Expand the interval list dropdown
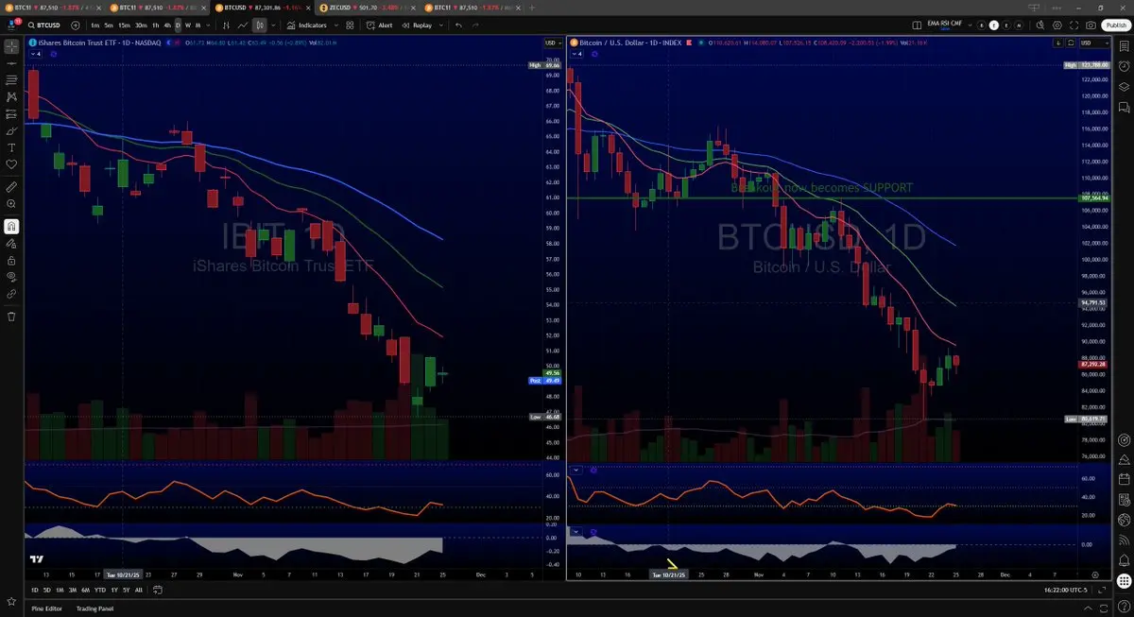The width and height of the screenshot is (1134, 617). pos(209,25)
